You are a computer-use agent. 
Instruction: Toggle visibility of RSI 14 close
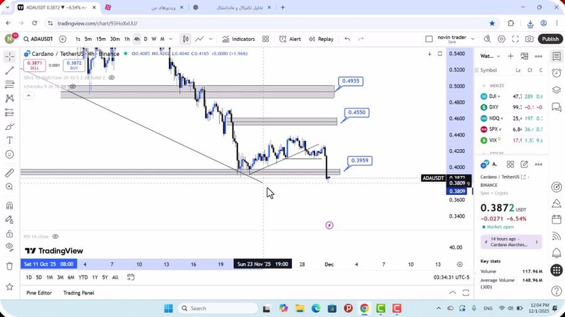pyautogui.click(x=55, y=237)
